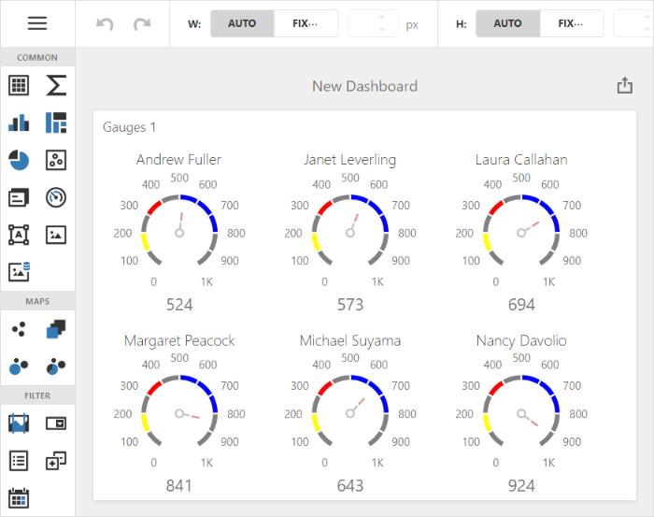
Task: Add a List Box filter item
Action: (19, 461)
